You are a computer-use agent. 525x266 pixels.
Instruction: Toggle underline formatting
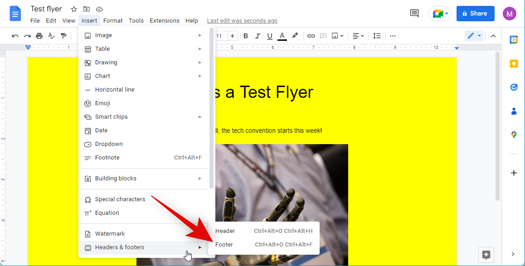[x=270, y=36]
